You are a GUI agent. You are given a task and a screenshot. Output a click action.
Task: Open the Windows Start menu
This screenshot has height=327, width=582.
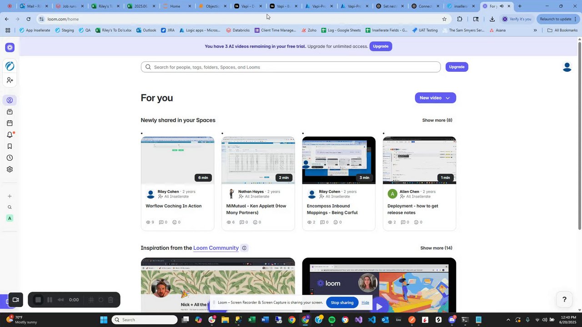[104, 320]
